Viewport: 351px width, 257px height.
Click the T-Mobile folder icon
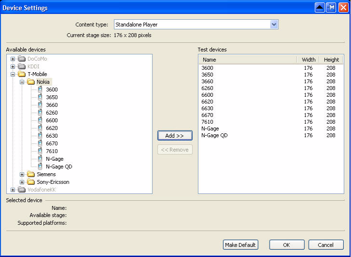tap(22, 74)
